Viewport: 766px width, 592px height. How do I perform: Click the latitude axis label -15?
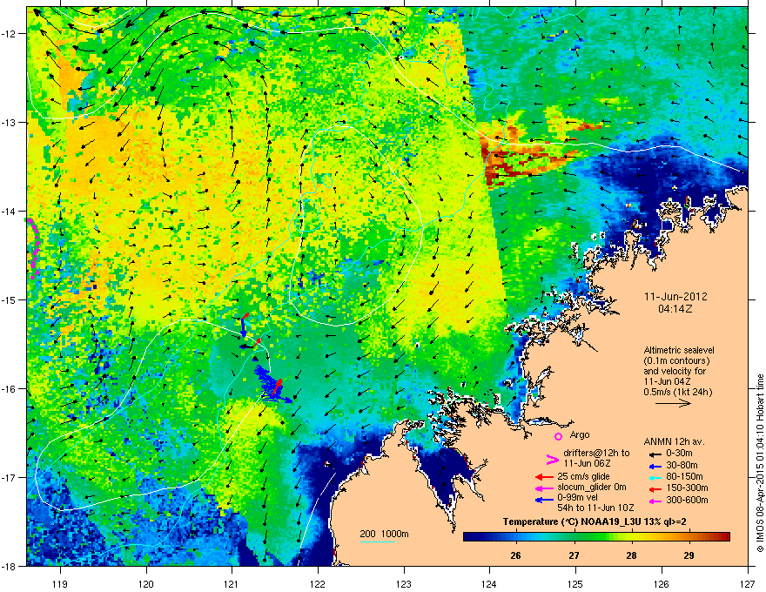click(x=9, y=299)
